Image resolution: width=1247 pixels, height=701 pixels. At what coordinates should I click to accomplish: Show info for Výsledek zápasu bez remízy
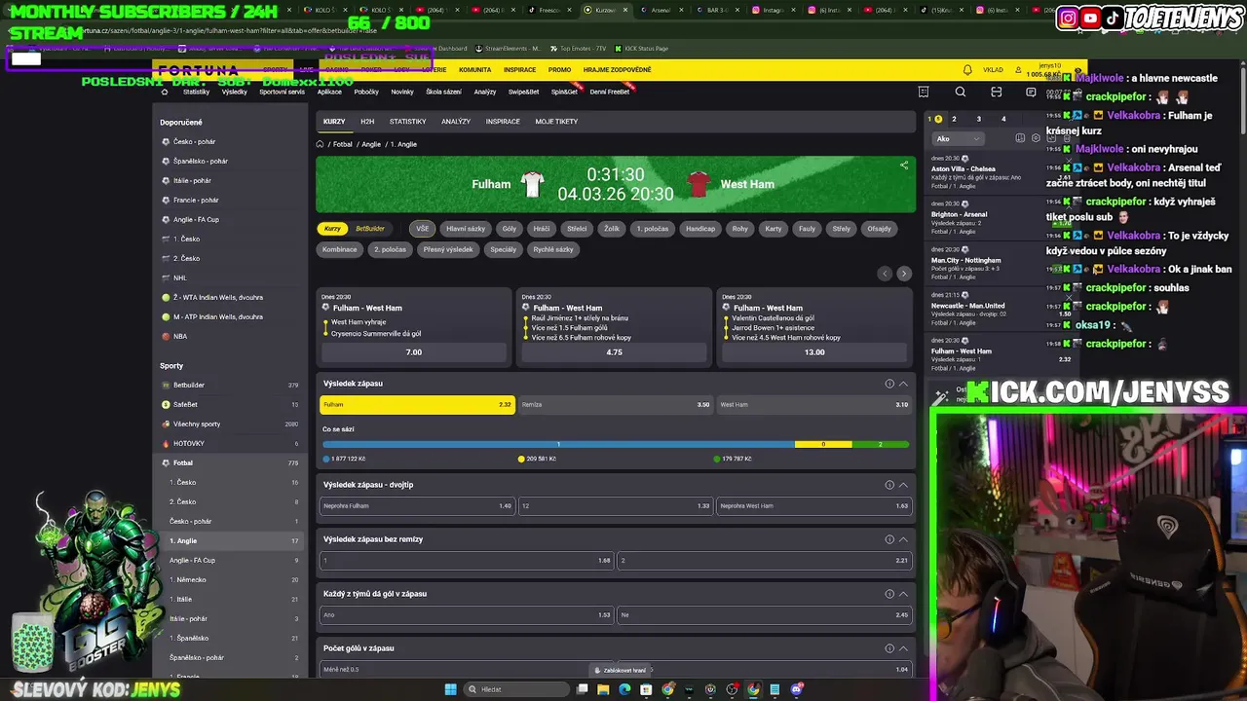889,539
